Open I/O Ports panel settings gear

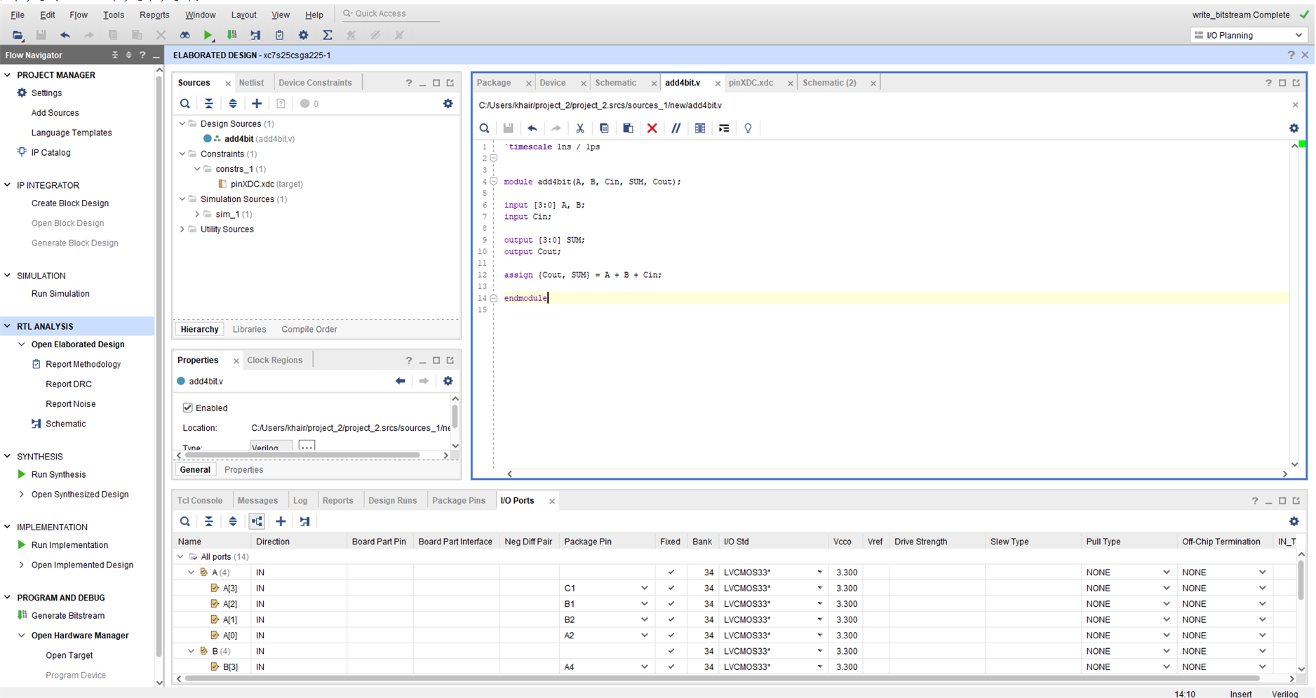point(1294,522)
